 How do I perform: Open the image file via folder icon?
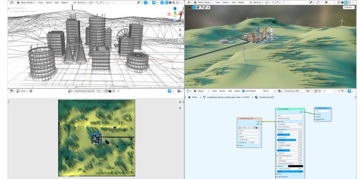(110, 91)
